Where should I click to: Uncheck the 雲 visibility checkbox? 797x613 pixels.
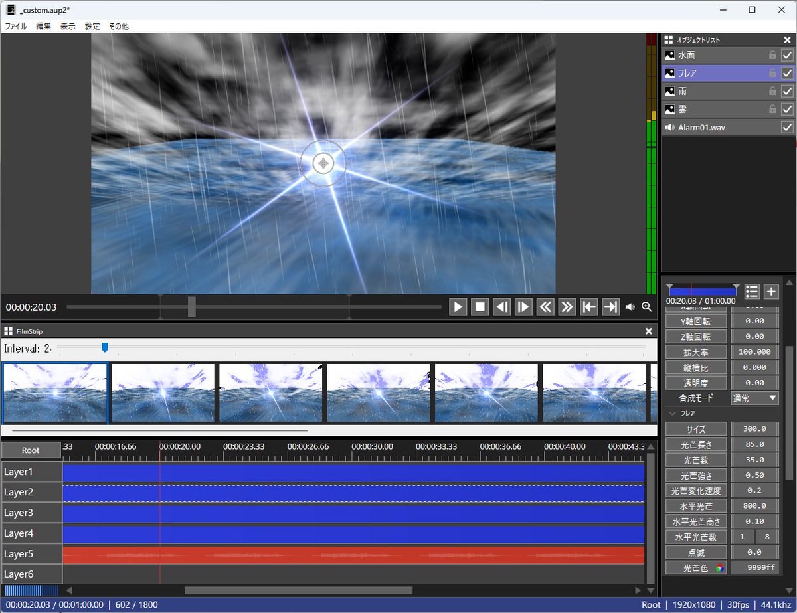pos(788,109)
